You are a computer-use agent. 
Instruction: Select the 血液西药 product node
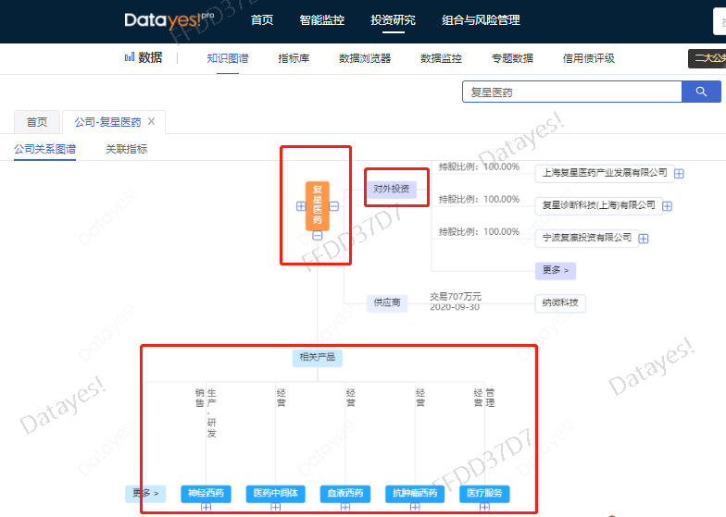tap(345, 494)
